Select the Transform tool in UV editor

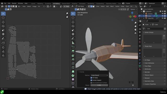[x=3, y=34]
